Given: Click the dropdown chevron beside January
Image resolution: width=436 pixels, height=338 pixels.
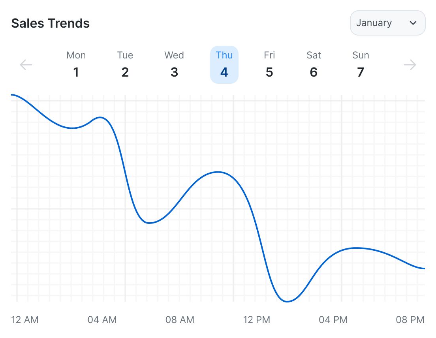Looking at the screenshot, I should 413,23.
